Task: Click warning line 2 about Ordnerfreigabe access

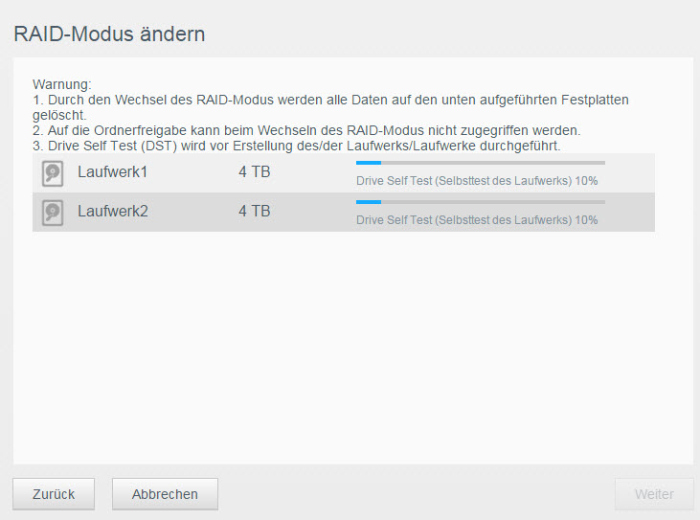Action: click(x=306, y=130)
